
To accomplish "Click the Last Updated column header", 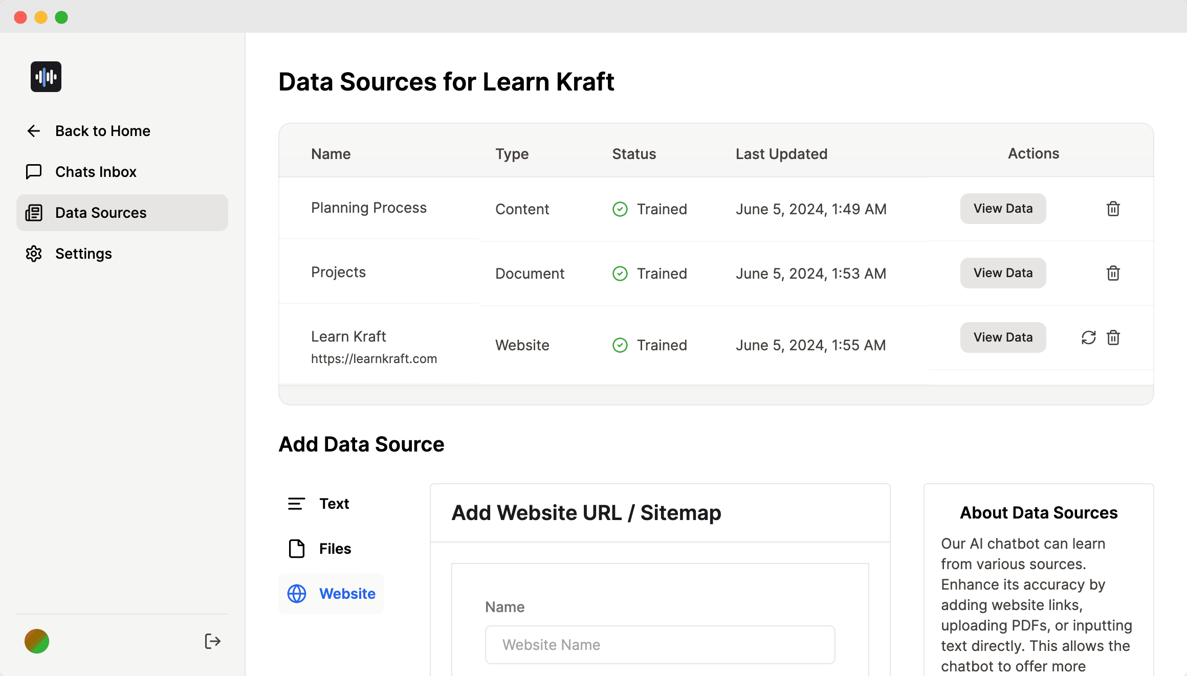I will 781,154.
